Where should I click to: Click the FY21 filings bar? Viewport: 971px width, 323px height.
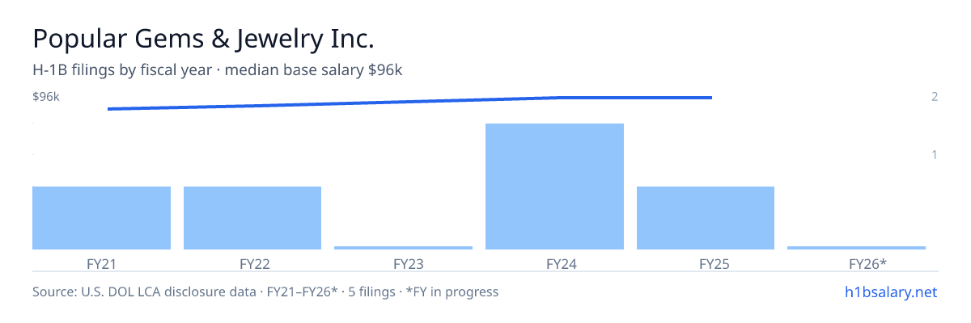pyautogui.click(x=101, y=218)
